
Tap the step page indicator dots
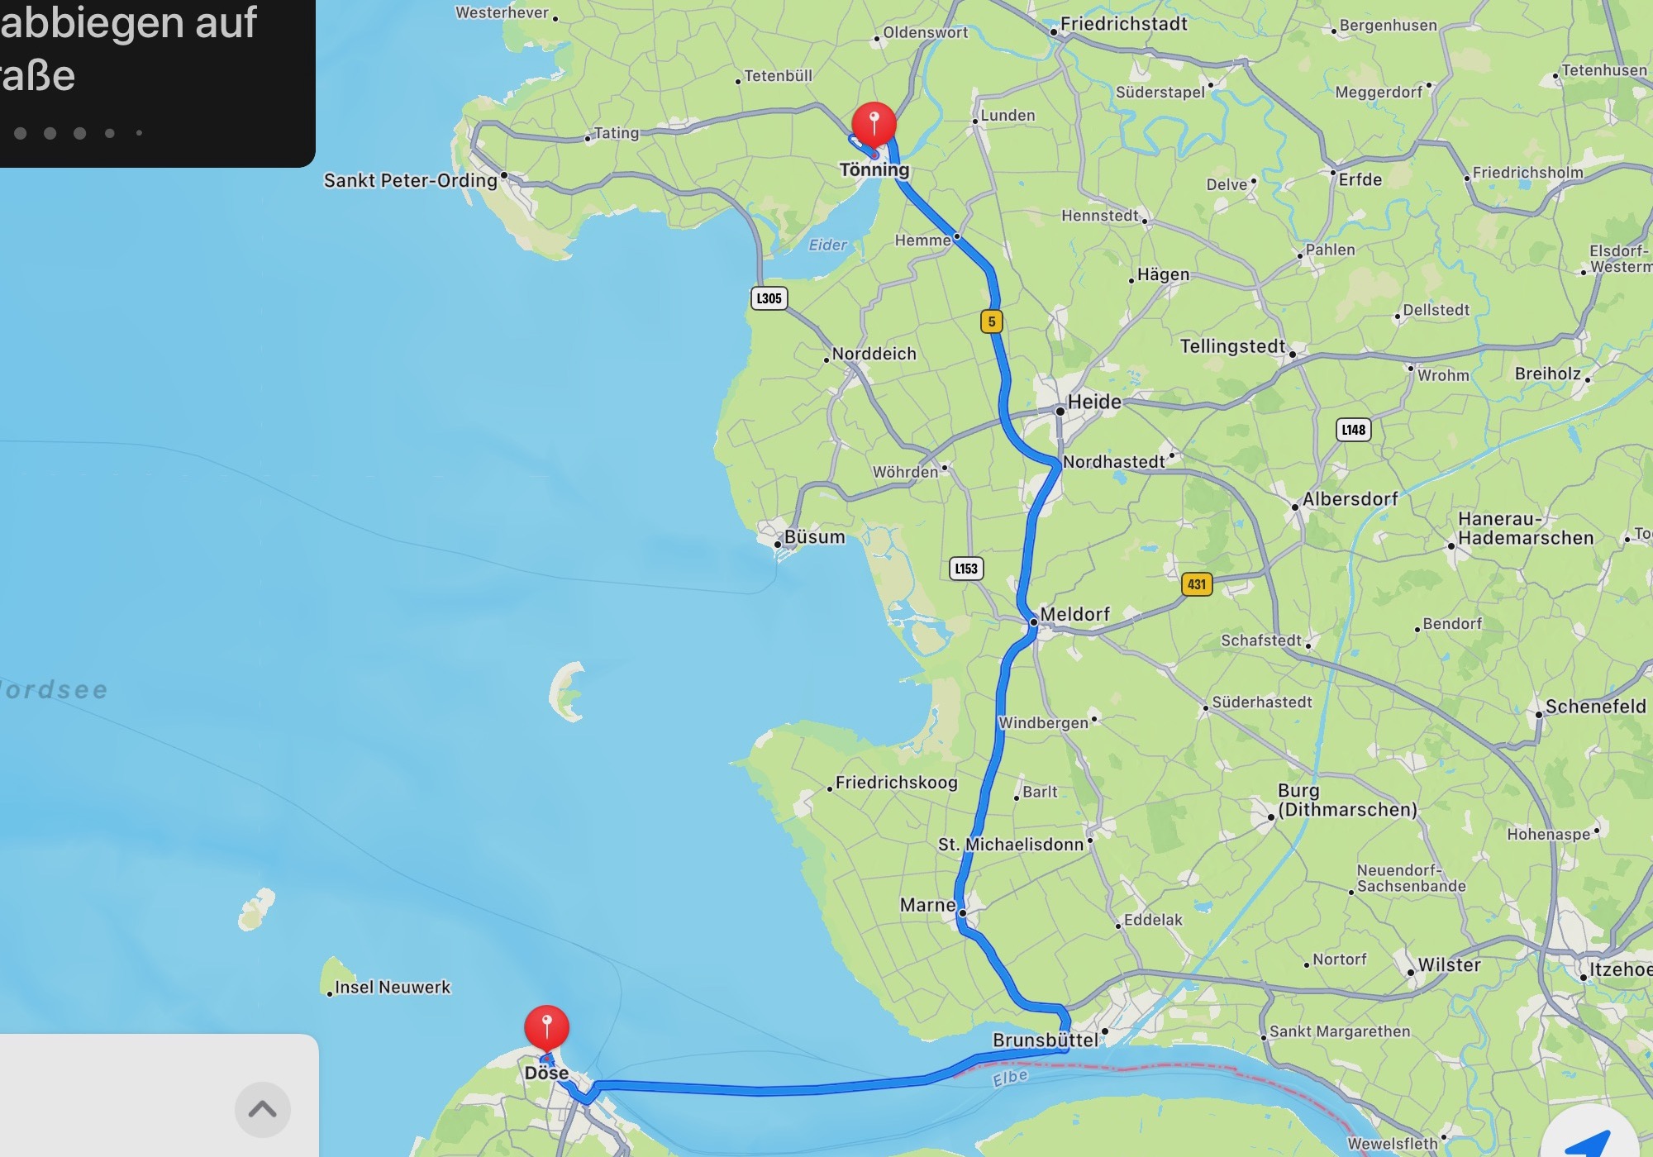79,133
